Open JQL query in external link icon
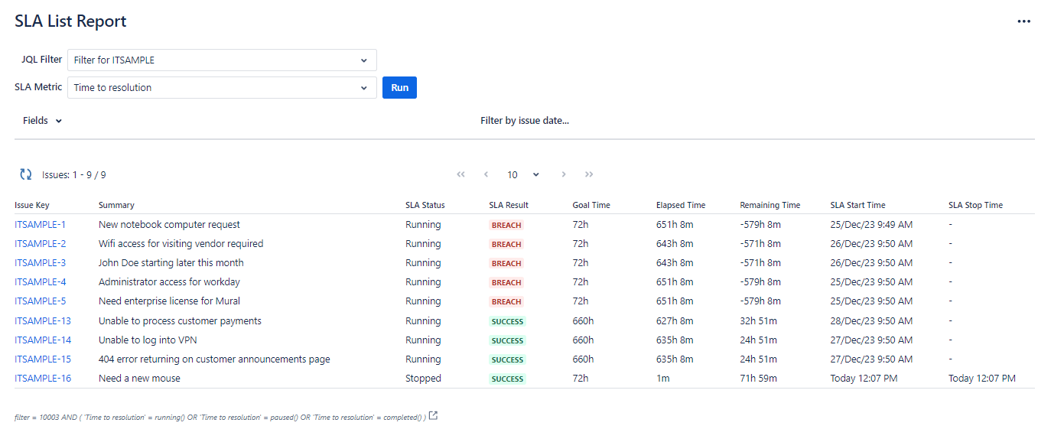This screenshot has height=439, width=1051. coord(434,416)
